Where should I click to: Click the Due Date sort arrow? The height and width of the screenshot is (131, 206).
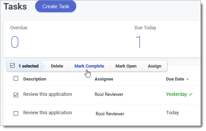coord(188,79)
